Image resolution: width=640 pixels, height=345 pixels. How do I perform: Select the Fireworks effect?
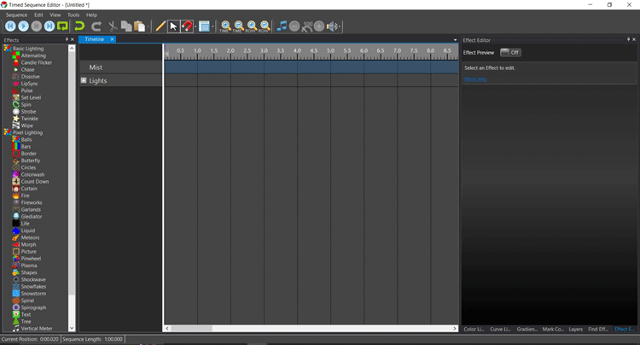32,202
